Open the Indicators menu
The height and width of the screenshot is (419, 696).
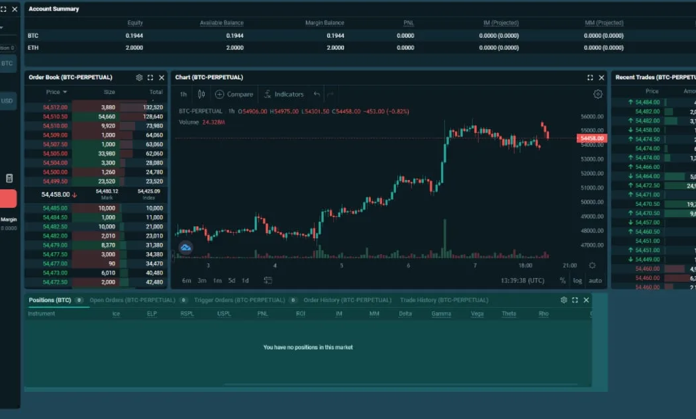[x=283, y=94]
